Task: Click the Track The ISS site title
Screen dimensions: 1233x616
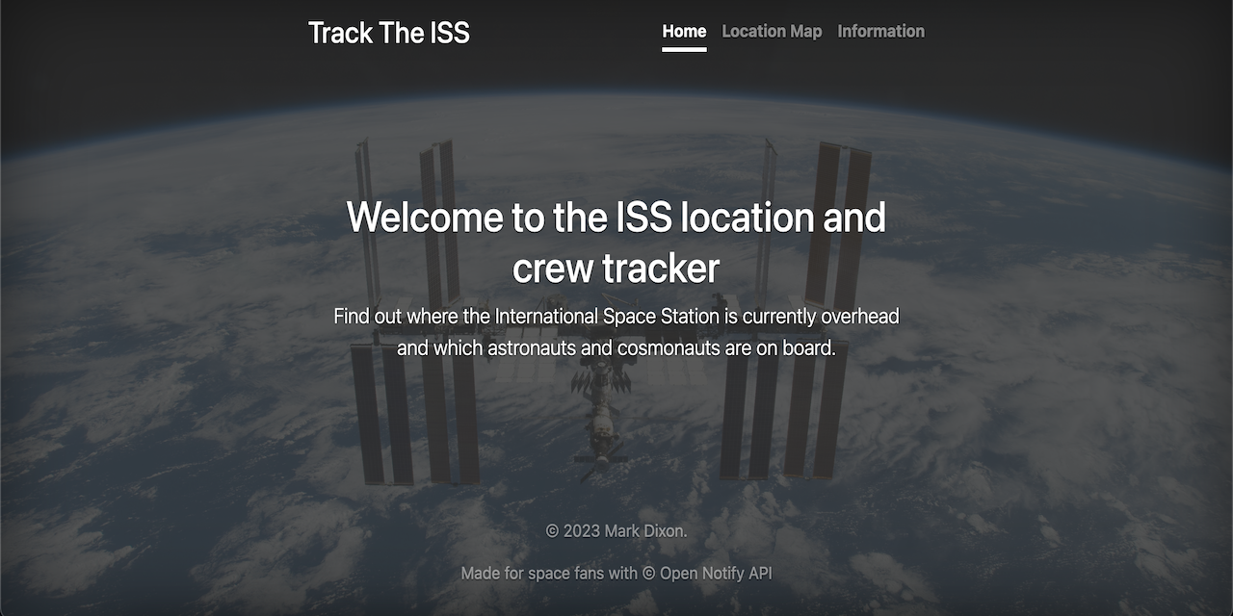Action: click(389, 33)
